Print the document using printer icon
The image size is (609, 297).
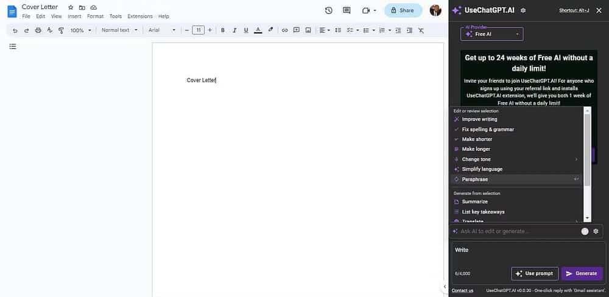pos(38,30)
